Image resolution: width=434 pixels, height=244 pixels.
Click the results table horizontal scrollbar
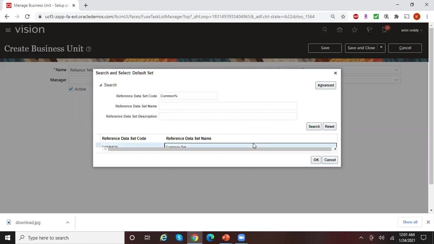[x=220, y=149]
